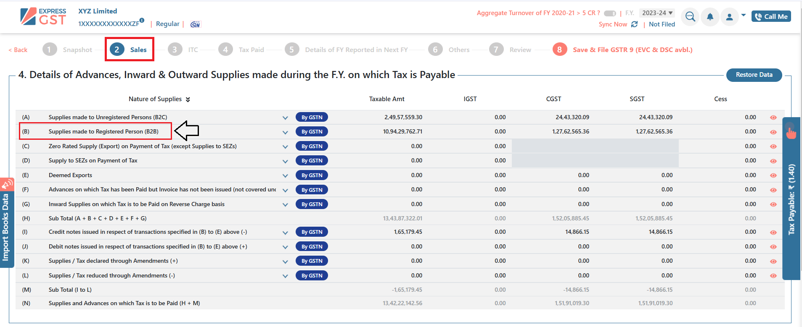The width and height of the screenshot is (802, 327).
Task: Click the Call Me button
Action: [x=771, y=16]
